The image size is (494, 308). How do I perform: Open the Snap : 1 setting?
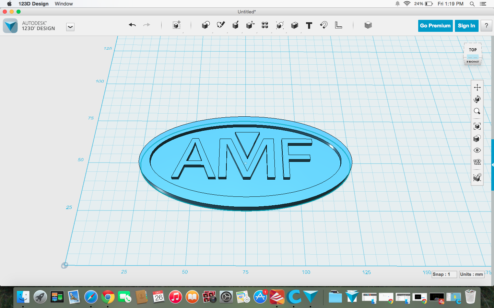point(444,274)
